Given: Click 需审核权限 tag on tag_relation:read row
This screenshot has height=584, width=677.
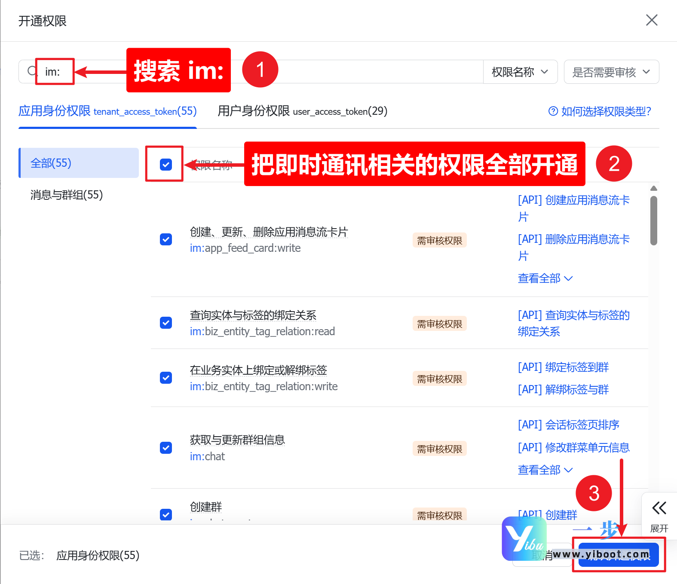Looking at the screenshot, I should point(440,324).
